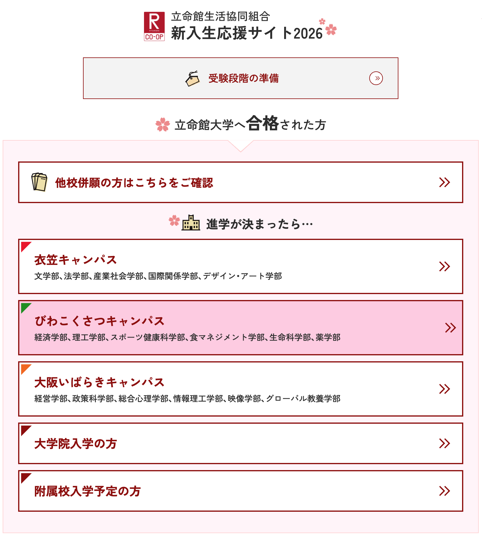Expand the 大阪いばらきキャンパス chevron arrow
482x537 pixels.
pyautogui.click(x=444, y=389)
